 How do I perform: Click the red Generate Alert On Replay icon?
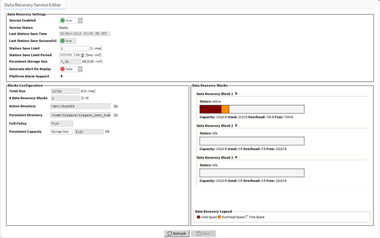pos(63,69)
